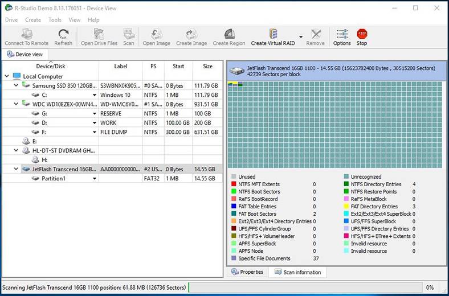Click the Refresh toolbar icon
Image resolution: width=449 pixels, height=296 pixels.
click(x=63, y=37)
